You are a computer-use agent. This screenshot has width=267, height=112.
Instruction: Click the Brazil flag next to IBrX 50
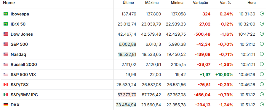point(6,24)
